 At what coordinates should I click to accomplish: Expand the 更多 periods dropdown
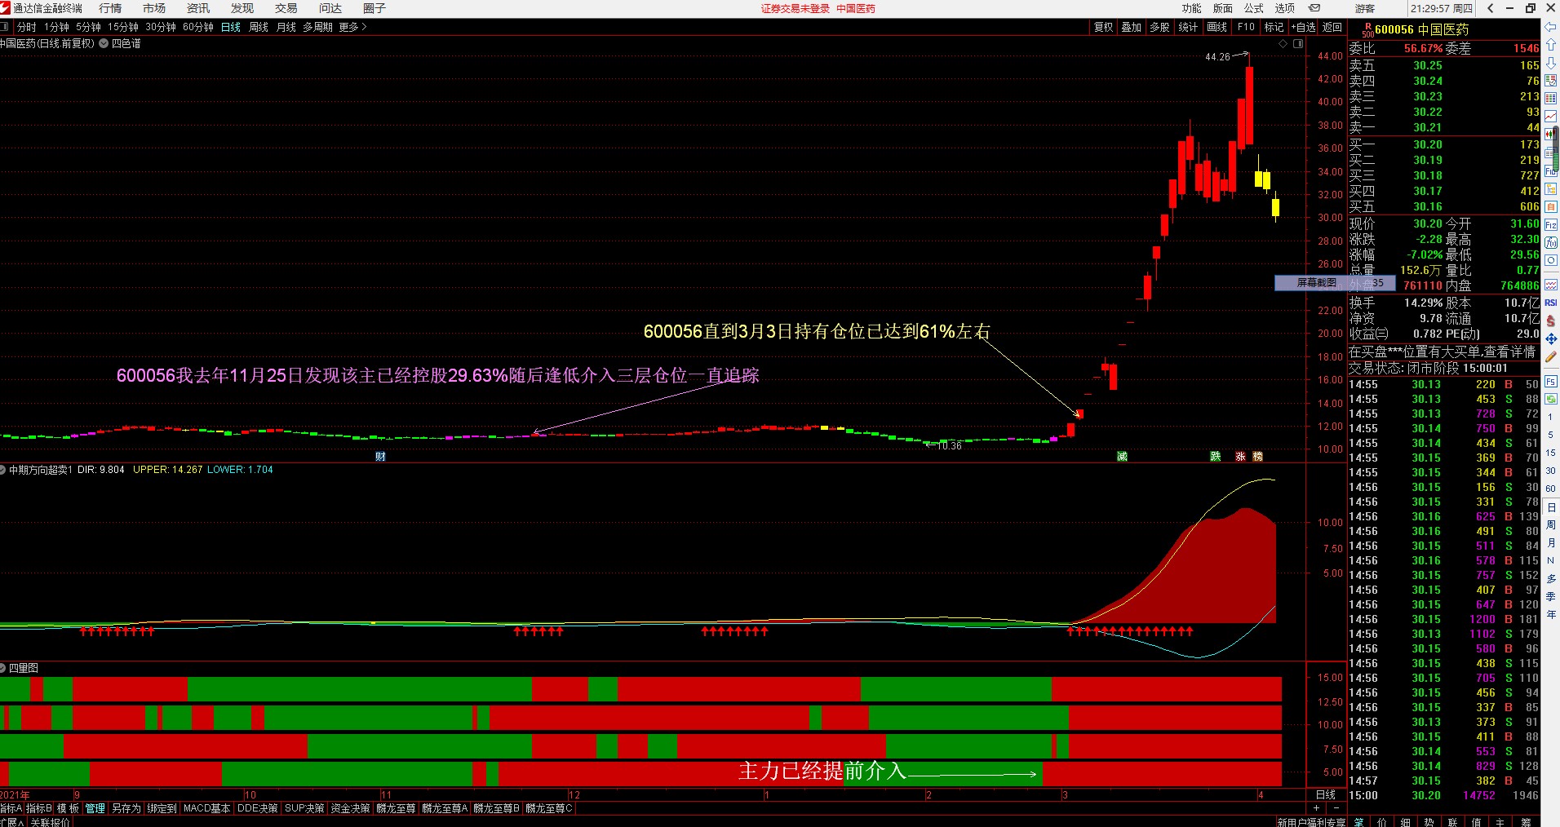point(352,27)
